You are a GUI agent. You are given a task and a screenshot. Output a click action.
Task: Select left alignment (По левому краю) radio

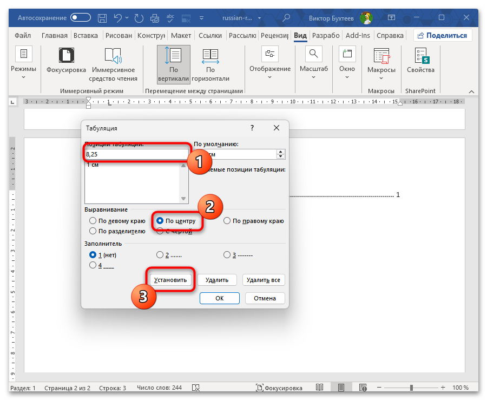coord(93,220)
